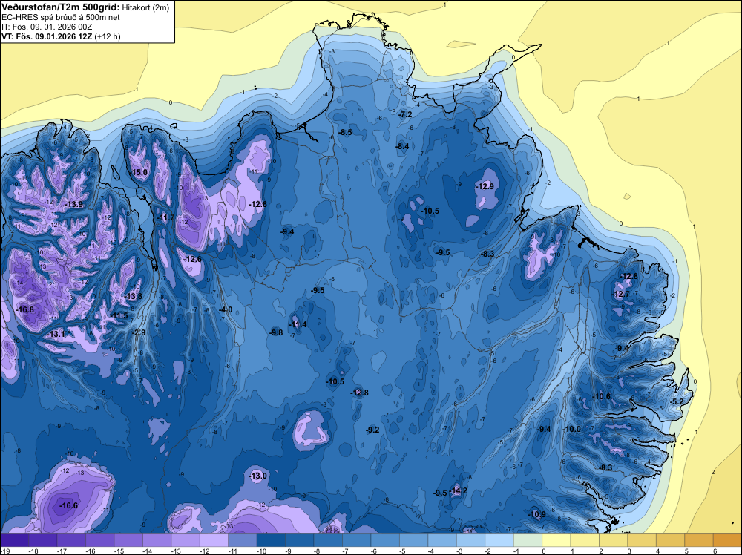This screenshot has height=555, width=742.
Task: Click the 'Hitakort (2m)' header label
Action: coord(145,7)
